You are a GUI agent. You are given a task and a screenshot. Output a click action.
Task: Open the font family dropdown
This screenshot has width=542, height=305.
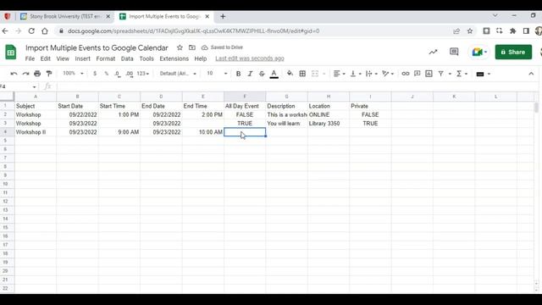click(178, 74)
